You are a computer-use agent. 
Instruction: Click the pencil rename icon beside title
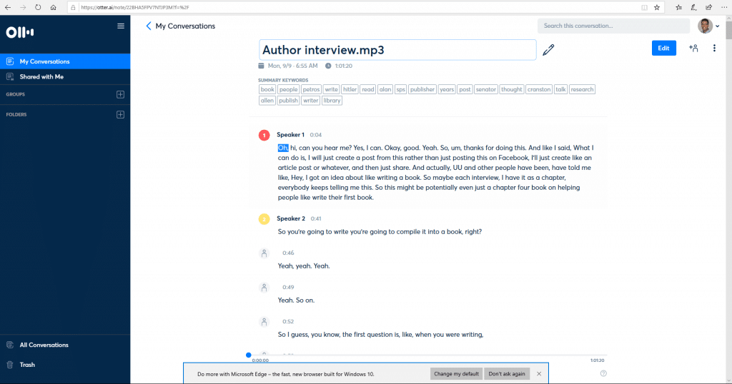tap(548, 49)
